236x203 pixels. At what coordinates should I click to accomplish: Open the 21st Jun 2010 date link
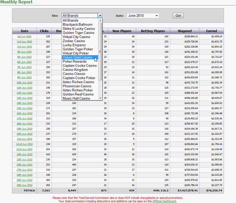[x=24, y=139]
